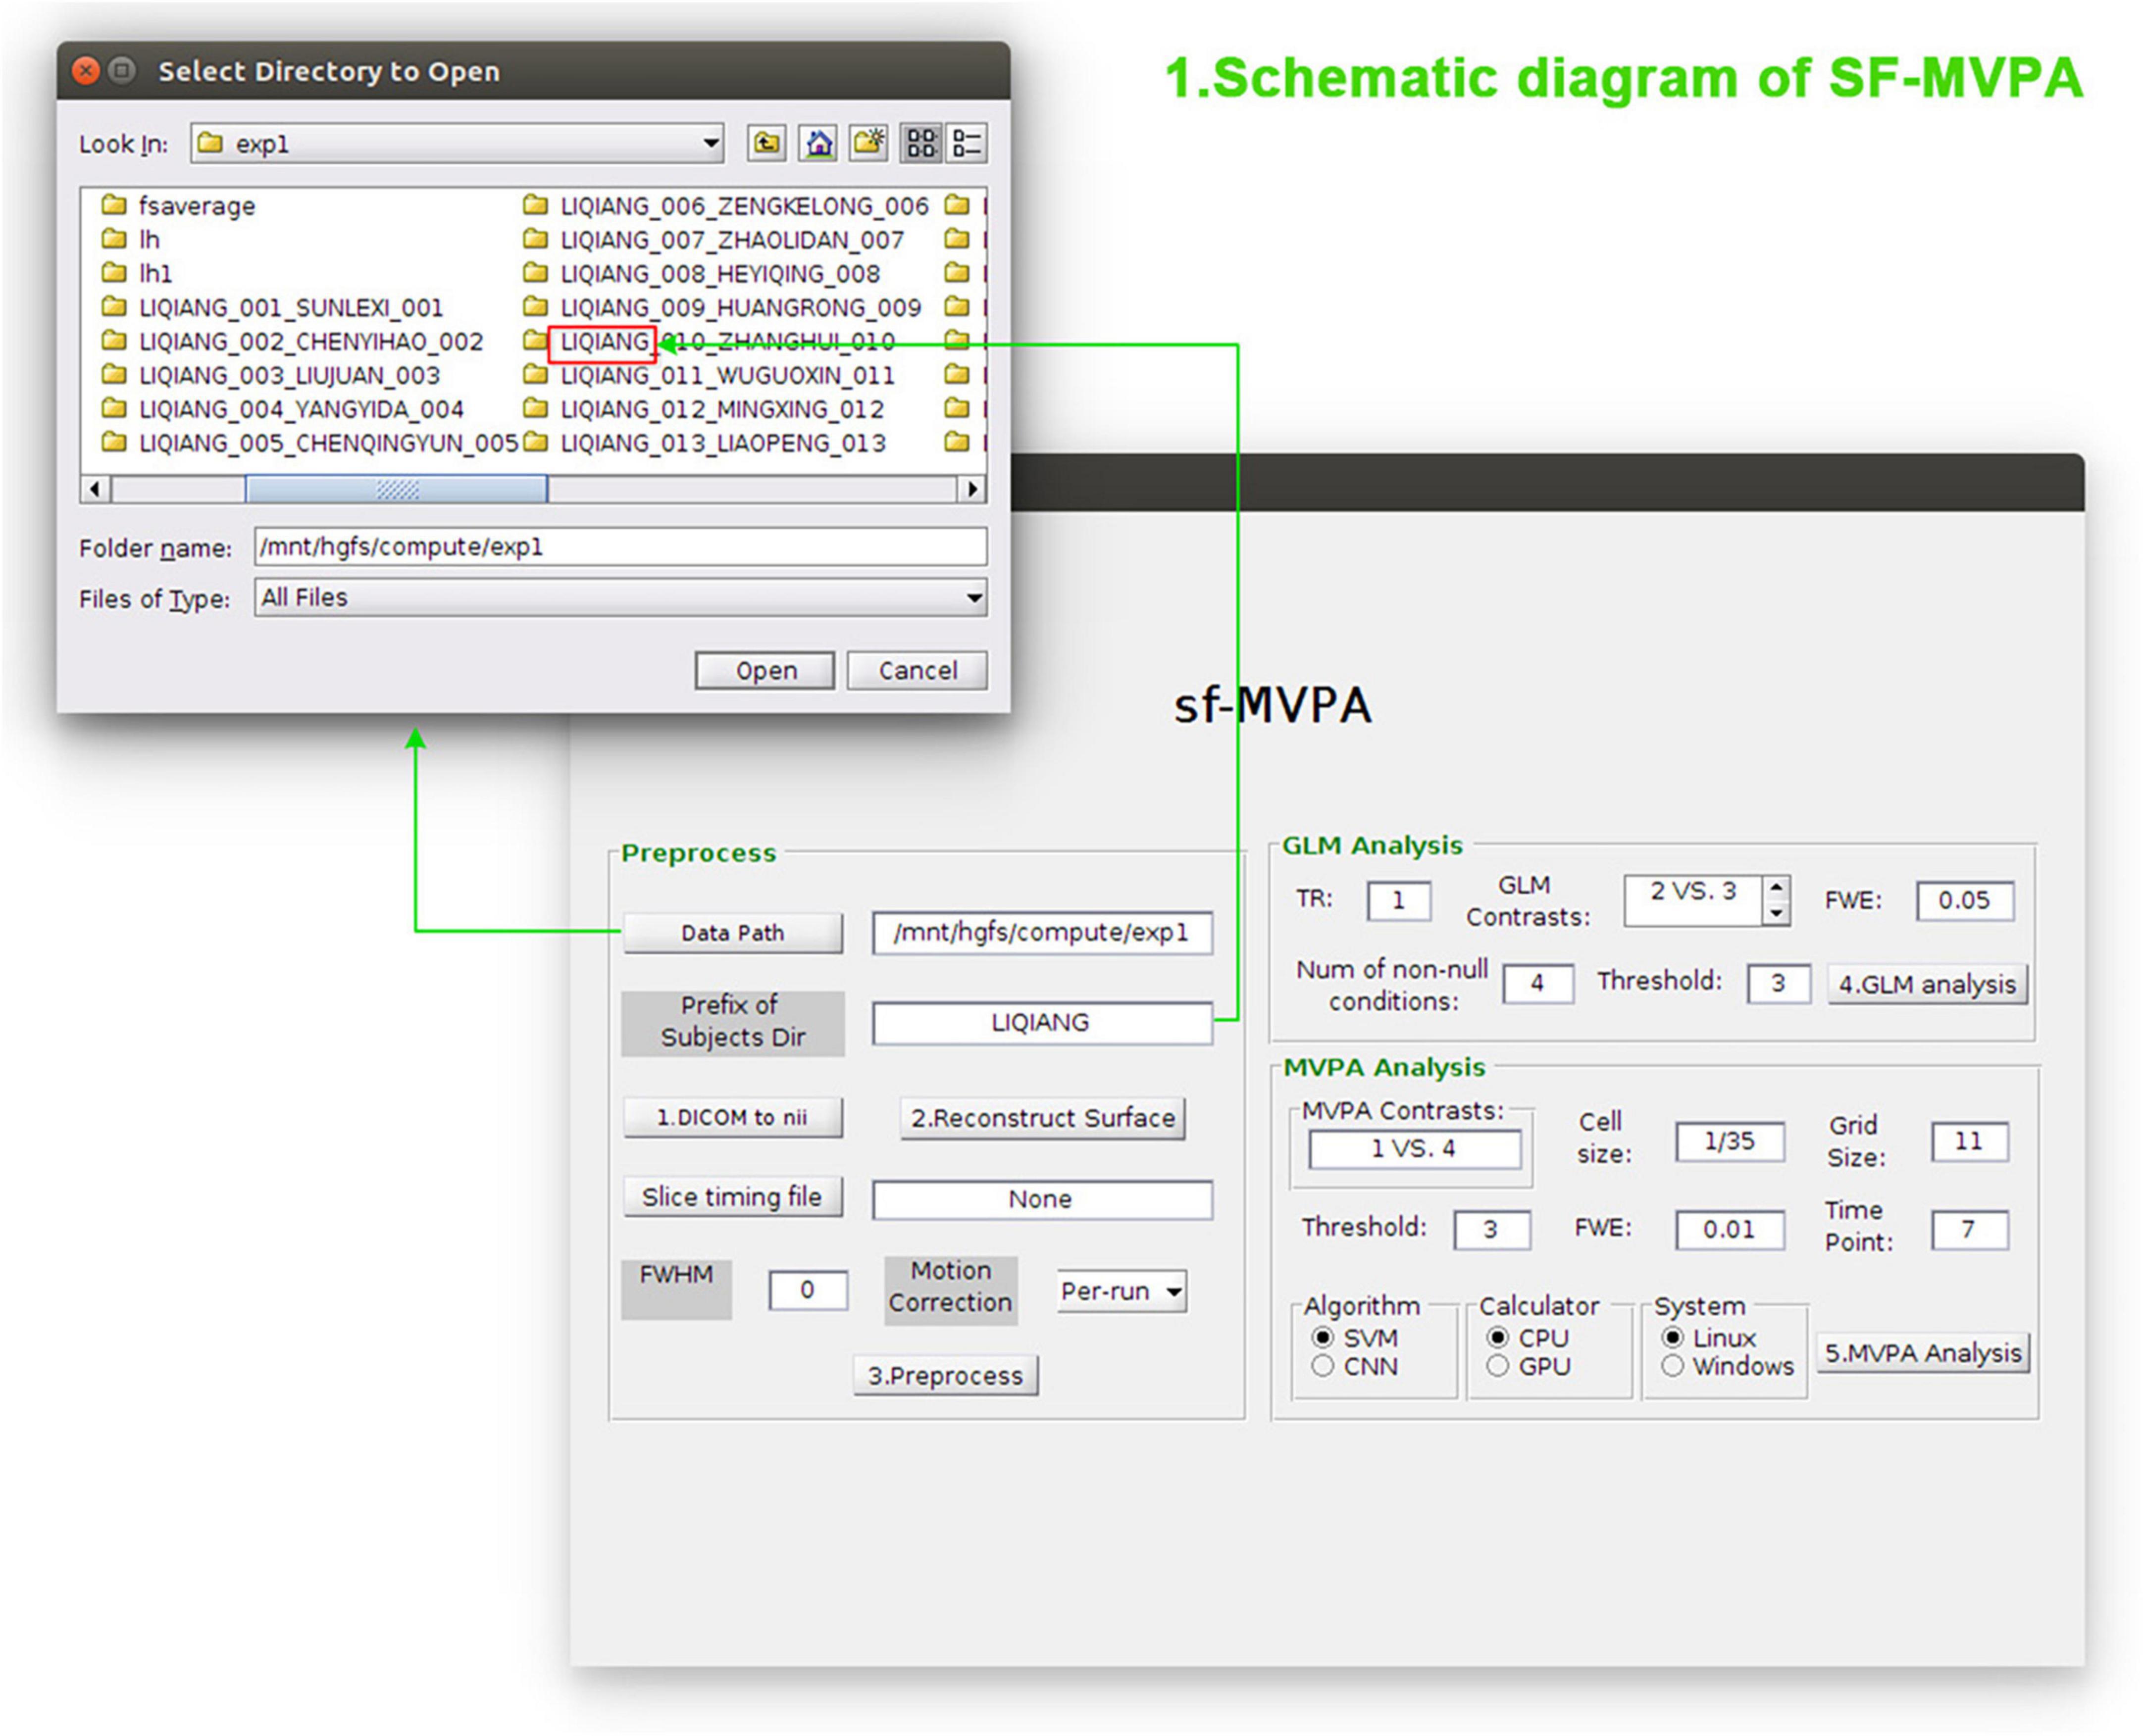Switch to List view icon
This screenshot has width=2143, height=1736.
click(920, 143)
